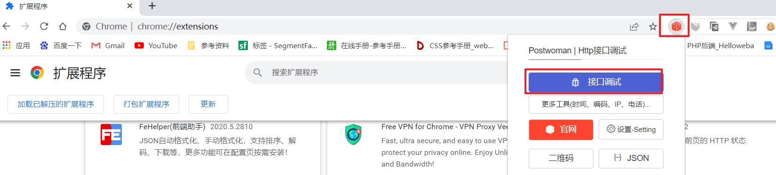Click the 搜索扩展程序 search field
The width and height of the screenshot is (776, 175).
click(x=376, y=73)
